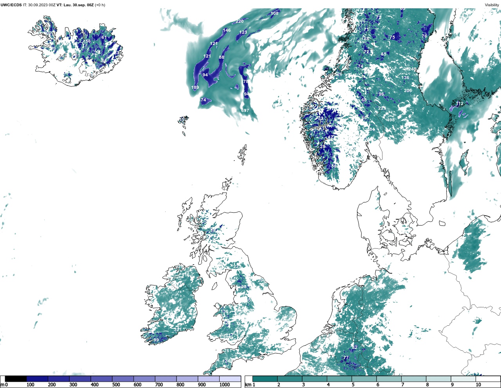The width and height of the screenshot is (501, 388).
Task: Click the '7' label on kilometre scale
Action: coord(402,385)
